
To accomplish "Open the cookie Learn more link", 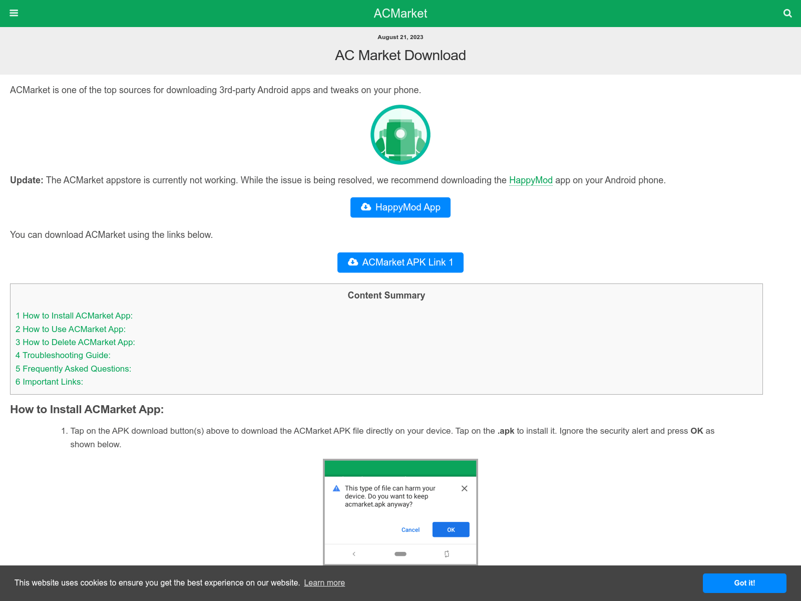I will (324, 583).
